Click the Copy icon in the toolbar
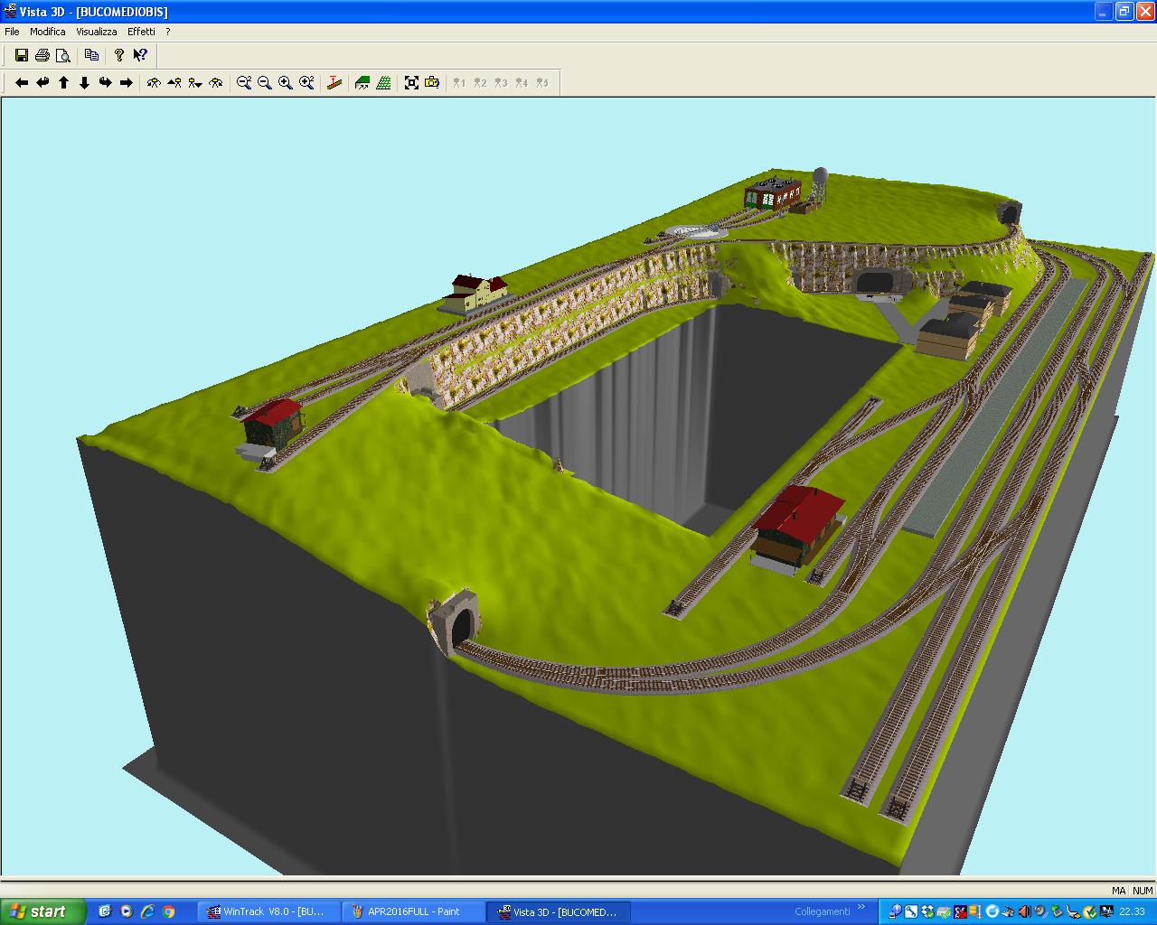The width and height of the screenshot is (1157, 925). (x=91, y=55)
